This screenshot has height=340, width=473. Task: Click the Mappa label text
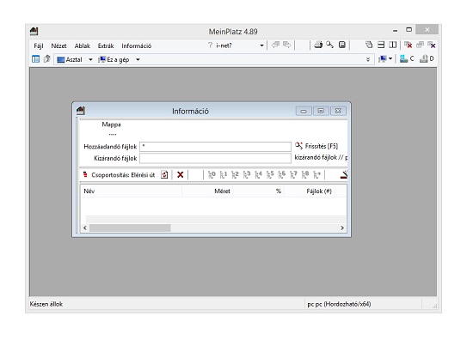pos(111,124)
